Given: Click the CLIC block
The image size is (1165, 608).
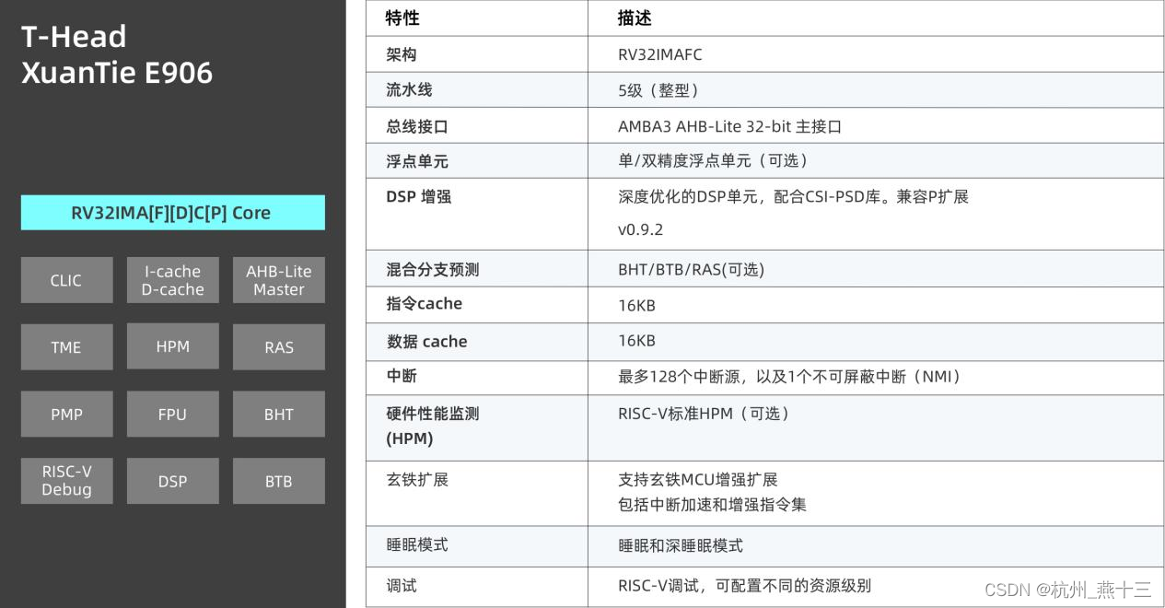Looking at the screenshot, I should tap(66, 280).
